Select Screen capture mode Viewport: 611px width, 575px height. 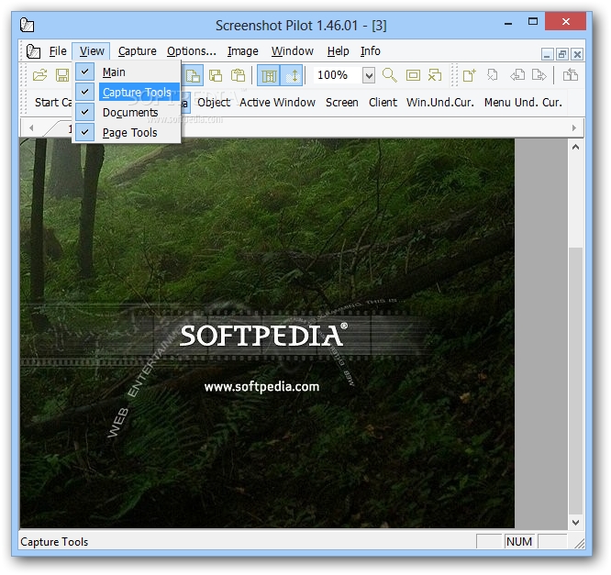click(x=342, y=103)
